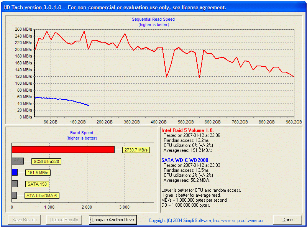Screen dimensions: 307x227
Task: Click the Save Results button
Action: tap(25, 220)
